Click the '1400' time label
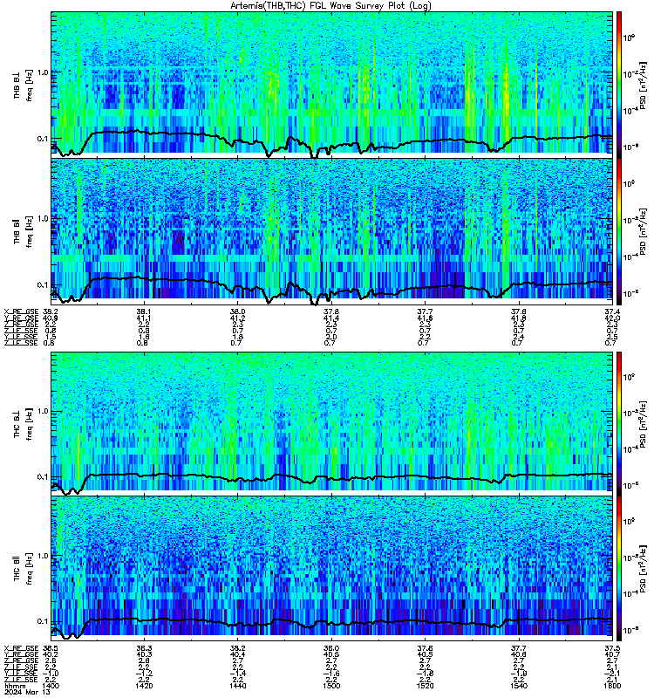The image size is (654, 698). (x=51, y=686)
